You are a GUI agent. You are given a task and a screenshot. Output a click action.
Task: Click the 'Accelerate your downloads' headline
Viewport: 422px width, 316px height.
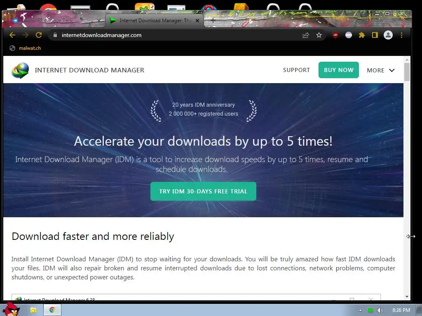pyautogui.click(x=203, y=141)
